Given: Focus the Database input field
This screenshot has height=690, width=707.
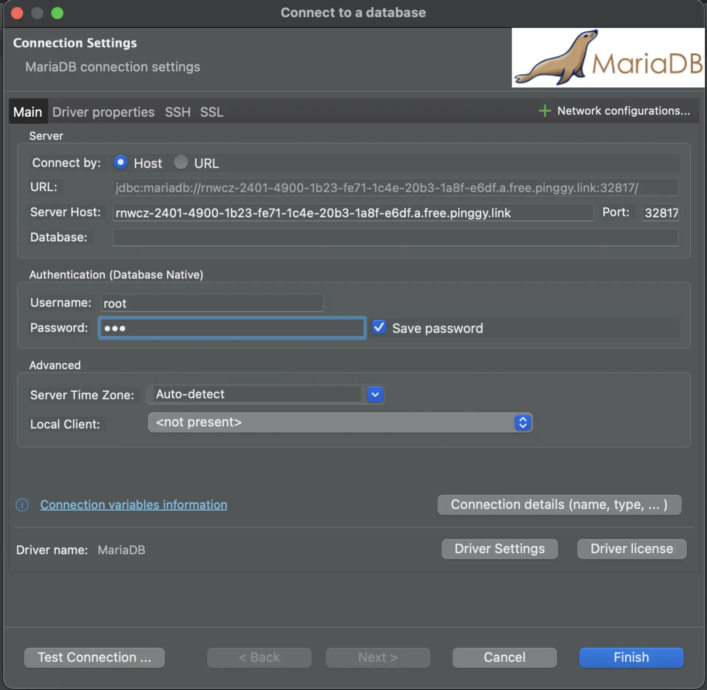Looking at the screenshot, I should click(395, 237).
